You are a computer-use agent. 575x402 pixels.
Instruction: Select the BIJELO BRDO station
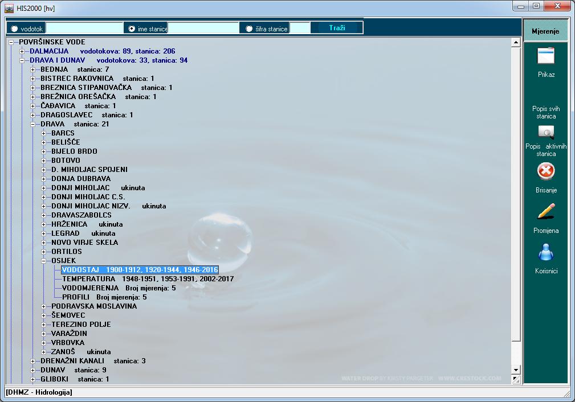pos(74,151)
